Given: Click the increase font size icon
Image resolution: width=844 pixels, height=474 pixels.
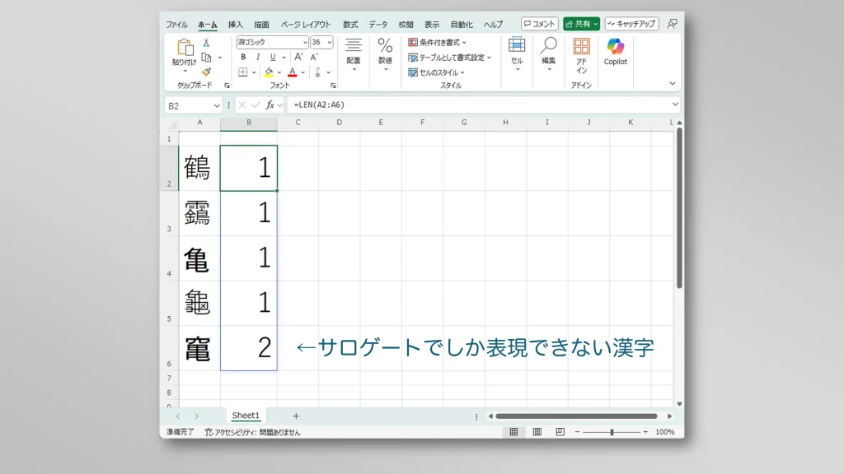Looking at the screenshot, I should click(298, 57).
